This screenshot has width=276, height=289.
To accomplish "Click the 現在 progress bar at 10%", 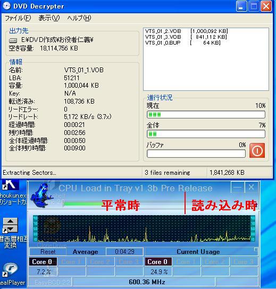I will pos(206,115).
